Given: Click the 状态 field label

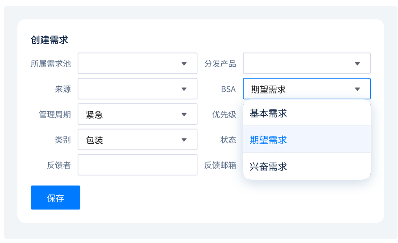Looking at the screenshot, I should coord(228,140).
